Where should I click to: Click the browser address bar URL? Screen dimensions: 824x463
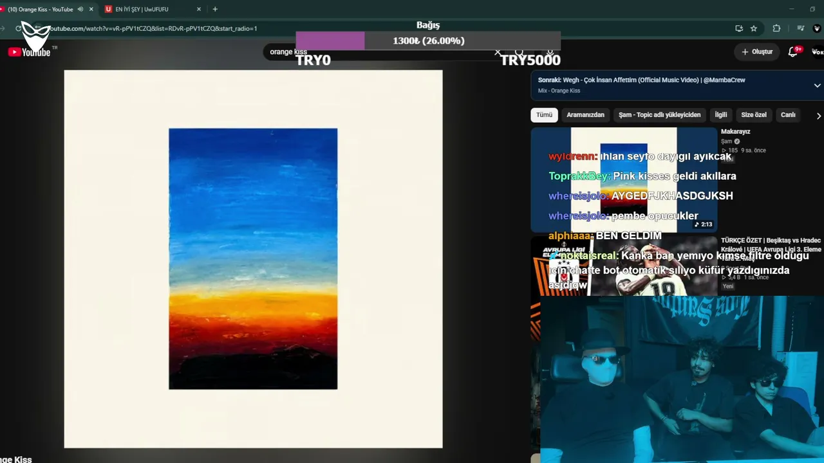tap(153, 28)
